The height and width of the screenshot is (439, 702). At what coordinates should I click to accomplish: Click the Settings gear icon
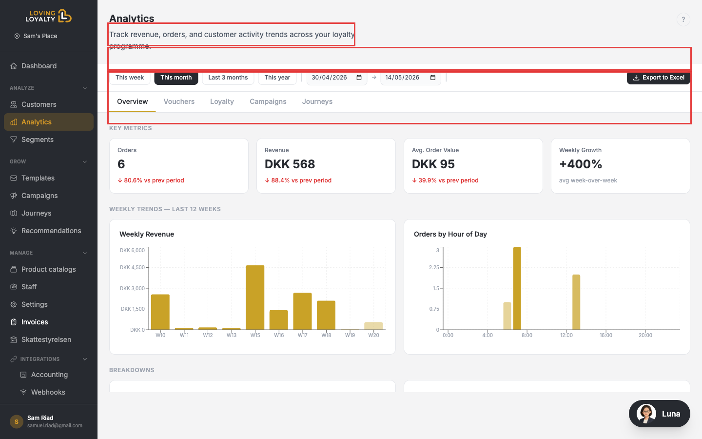[14, 304]
